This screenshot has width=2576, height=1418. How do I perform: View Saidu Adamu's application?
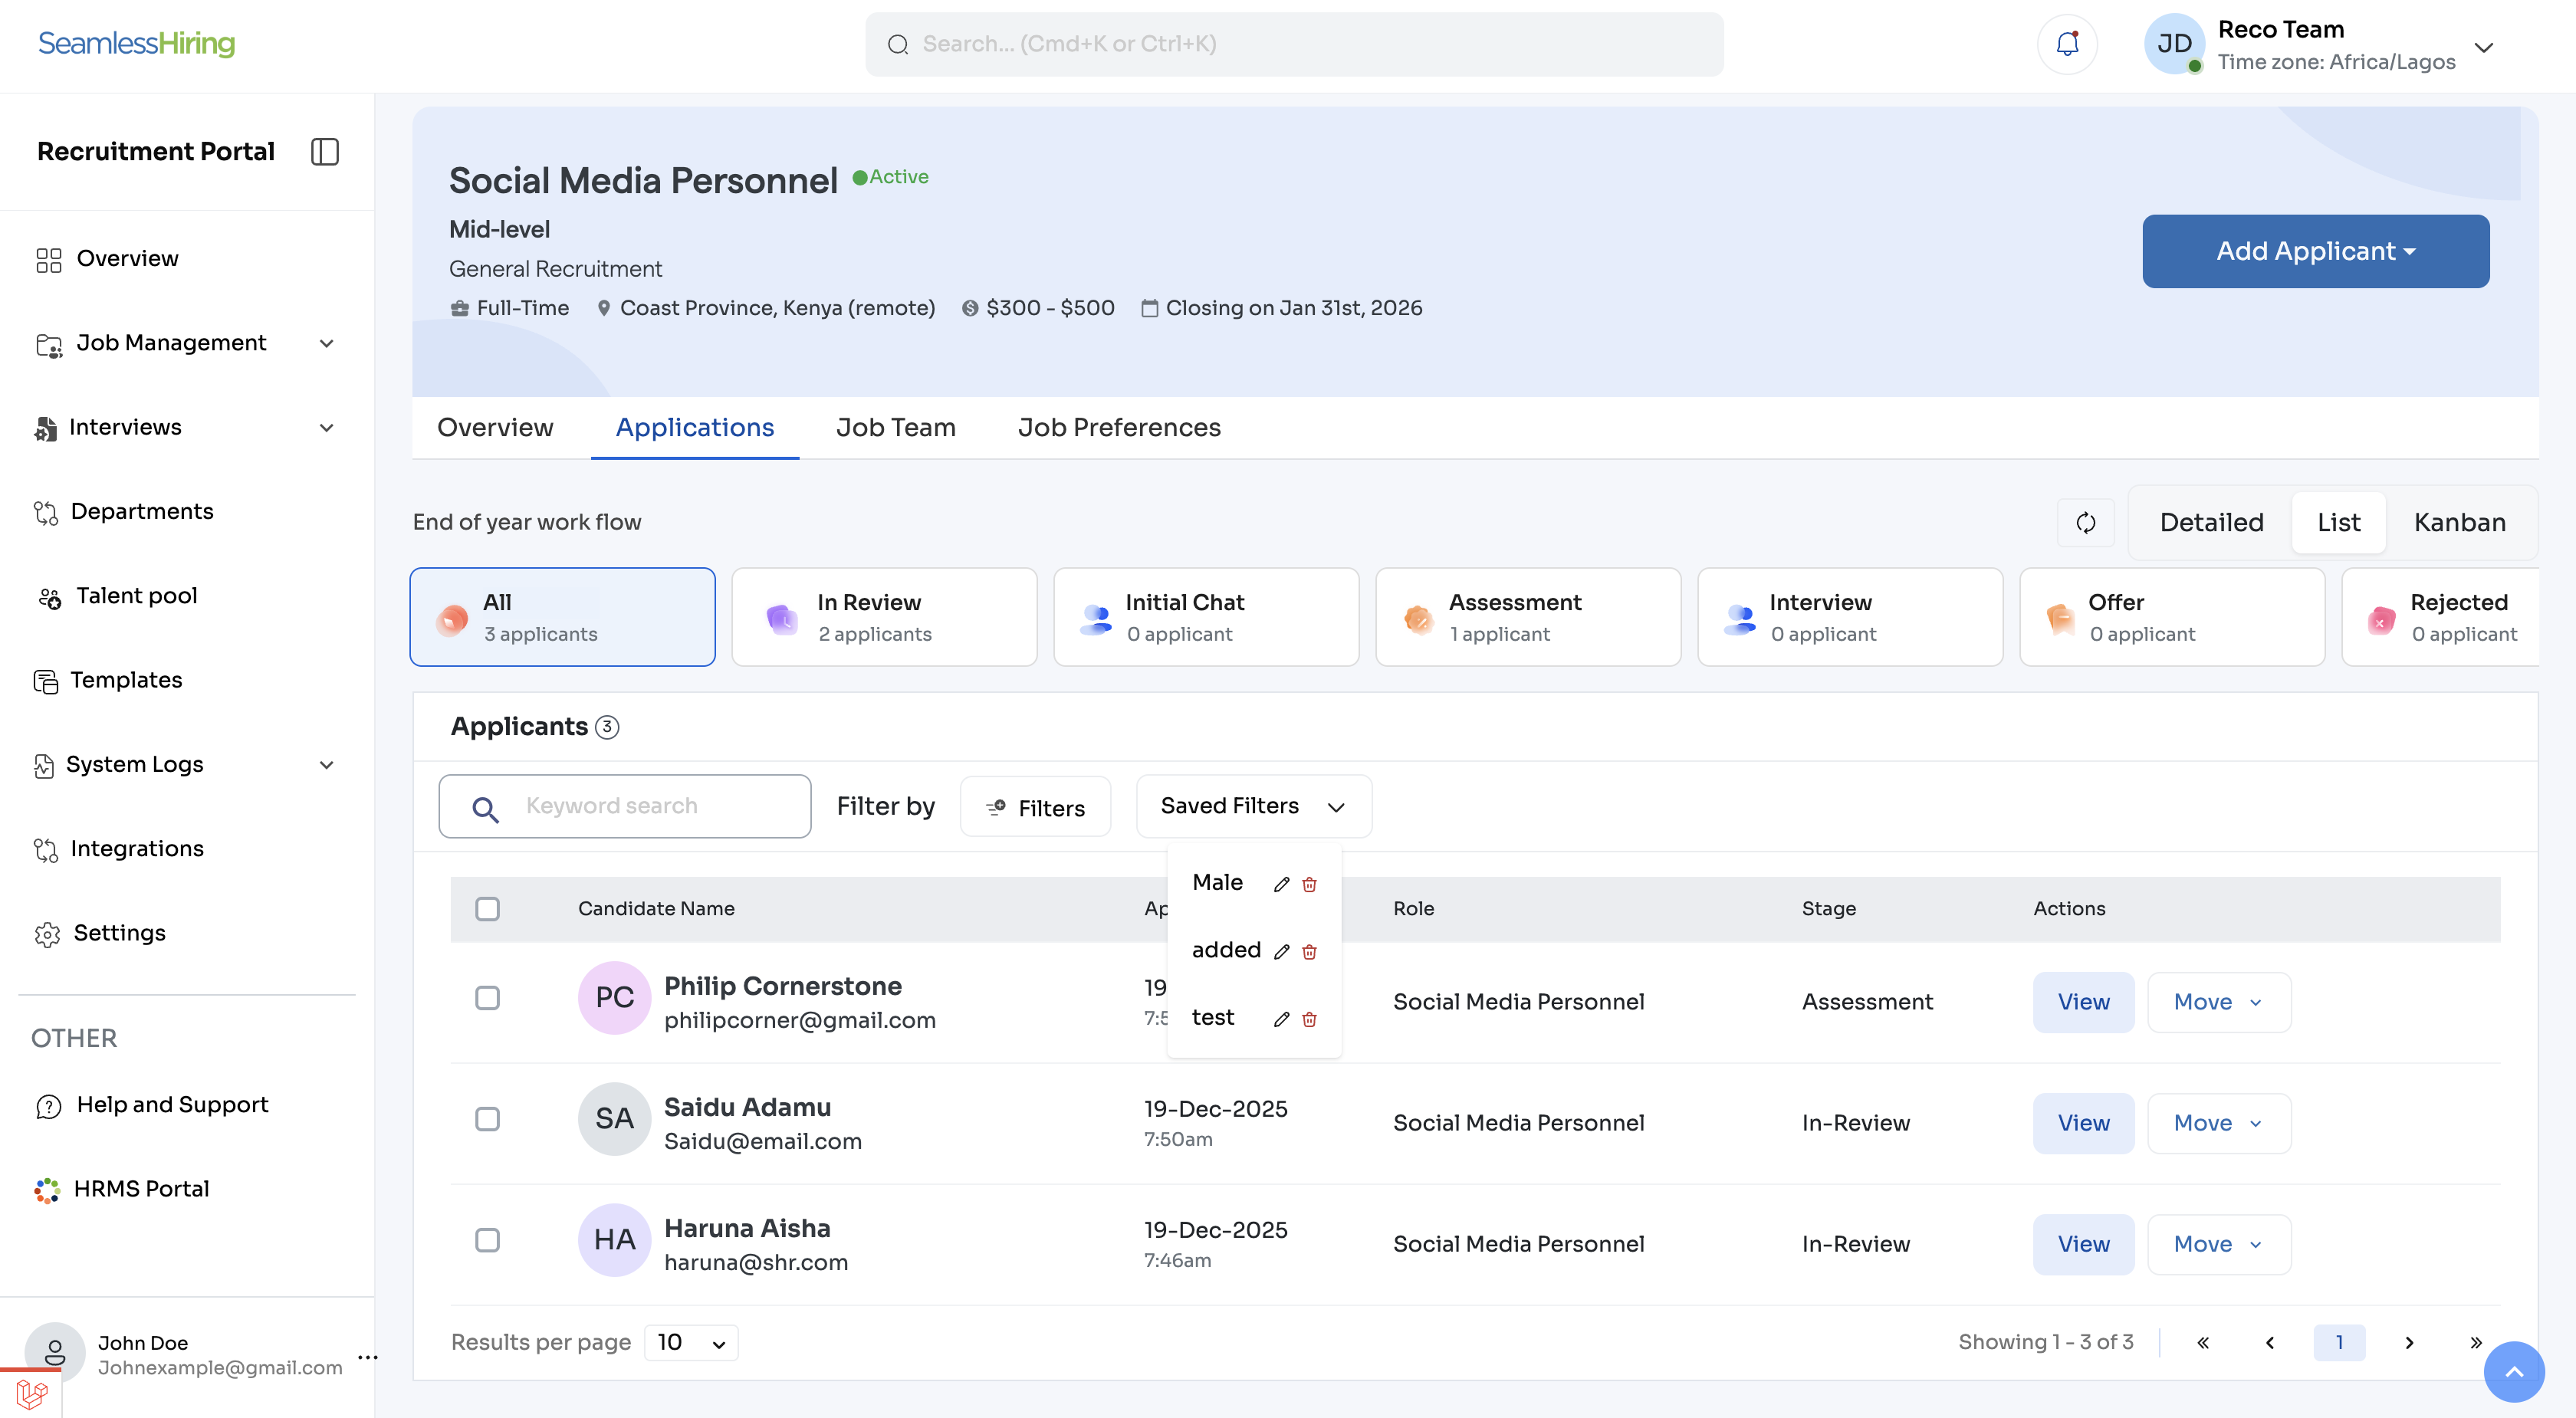click(x=2082, y=1123)
